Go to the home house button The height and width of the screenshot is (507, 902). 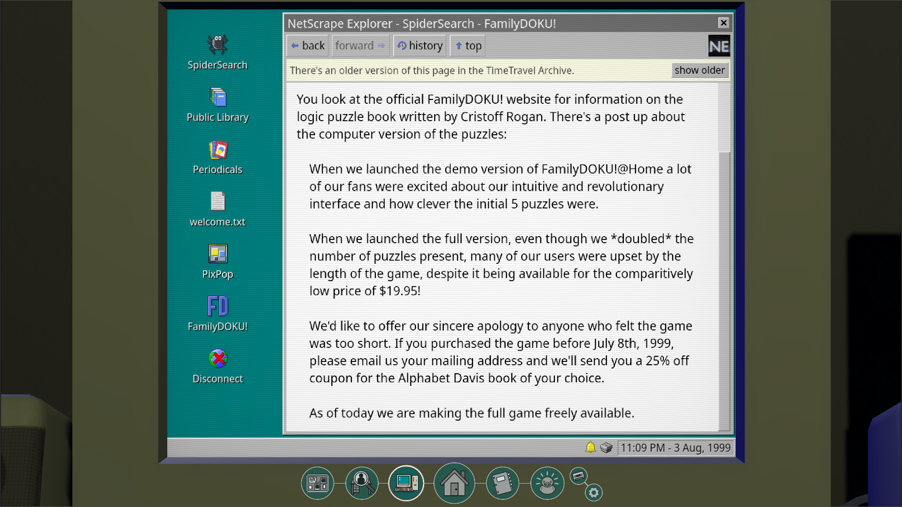454,483
